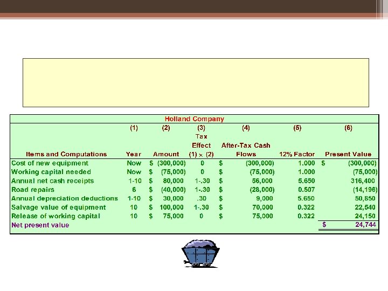Select 'Road repairs' row label

point(33,190)
